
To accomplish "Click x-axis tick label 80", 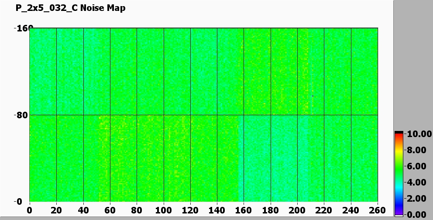I will [x=137, y=210].
